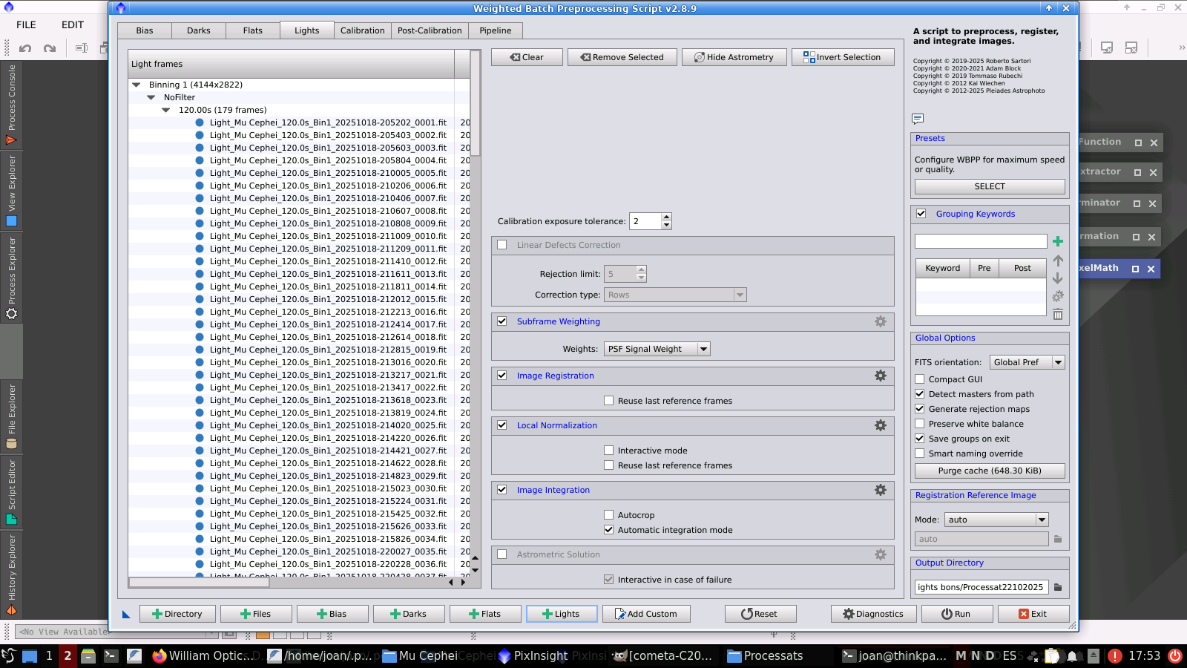Image resolution: width=1187 pixels, height=668 pixels.
Task: Click trash icon under grouping keywords
Action: (x=1058, y=315)
